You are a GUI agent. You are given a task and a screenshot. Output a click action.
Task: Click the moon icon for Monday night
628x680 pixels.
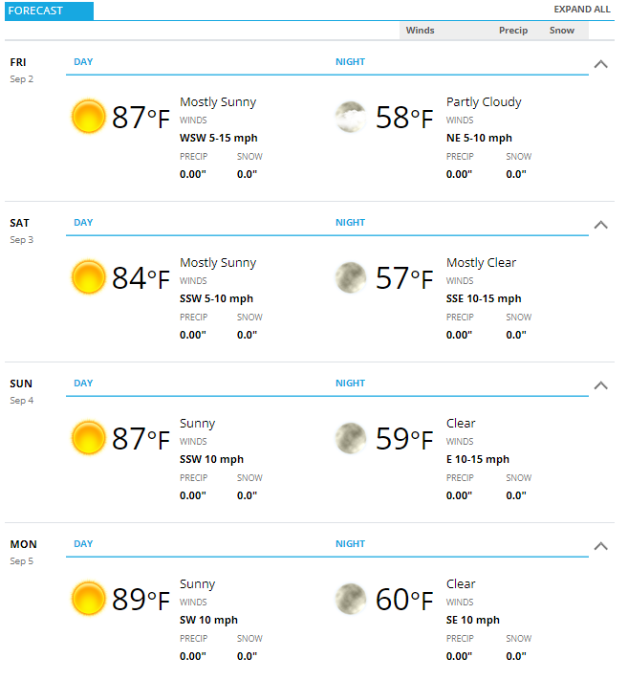coord(351,599)
